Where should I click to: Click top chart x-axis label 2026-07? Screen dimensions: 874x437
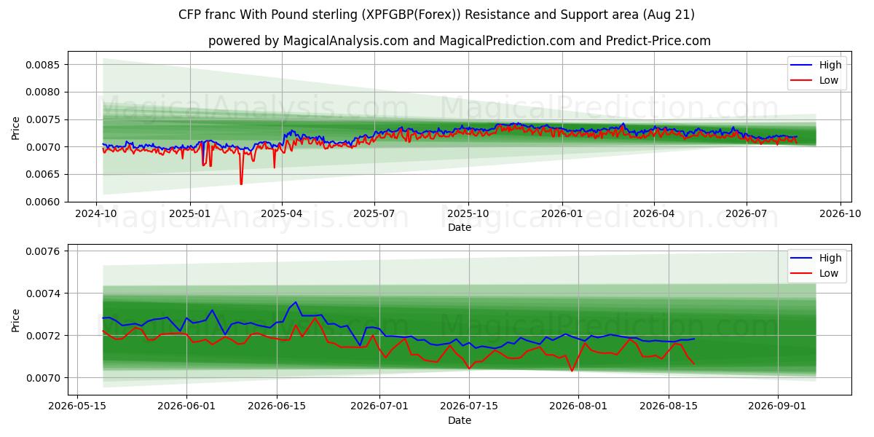click(x=746, y=215)
